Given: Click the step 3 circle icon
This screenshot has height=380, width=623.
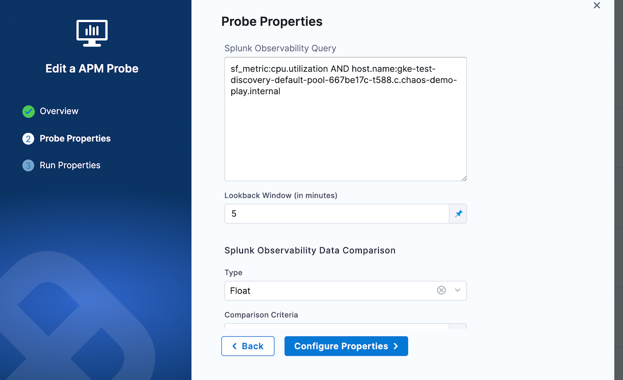Looking at the screenshot, I should point(28,165).
